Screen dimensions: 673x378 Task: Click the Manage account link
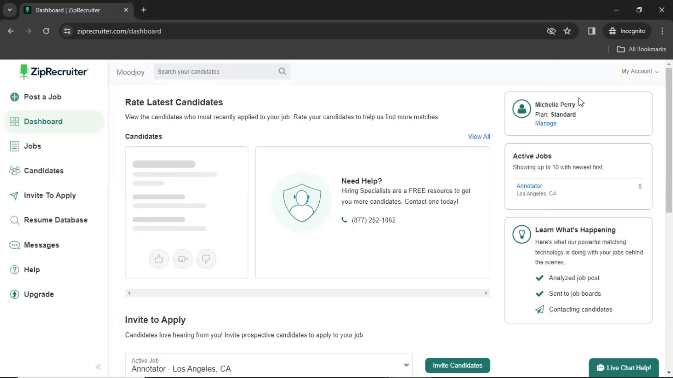[x=545, y=123]
